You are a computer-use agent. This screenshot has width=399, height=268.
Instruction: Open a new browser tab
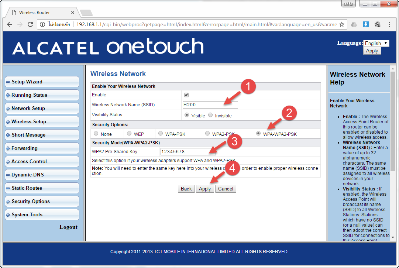pos(86,13)
